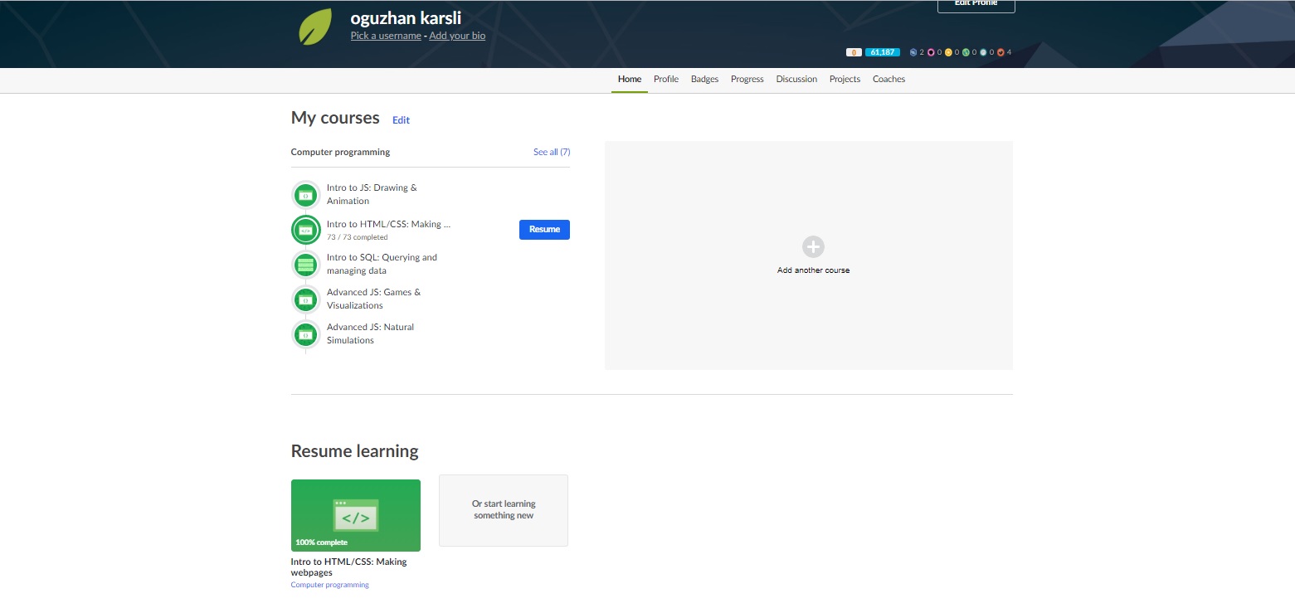Viewport: 1295px width, 613px height.
Task: Click the green HTML/CSS resume learning thumbnail
Action: point(356,515)
